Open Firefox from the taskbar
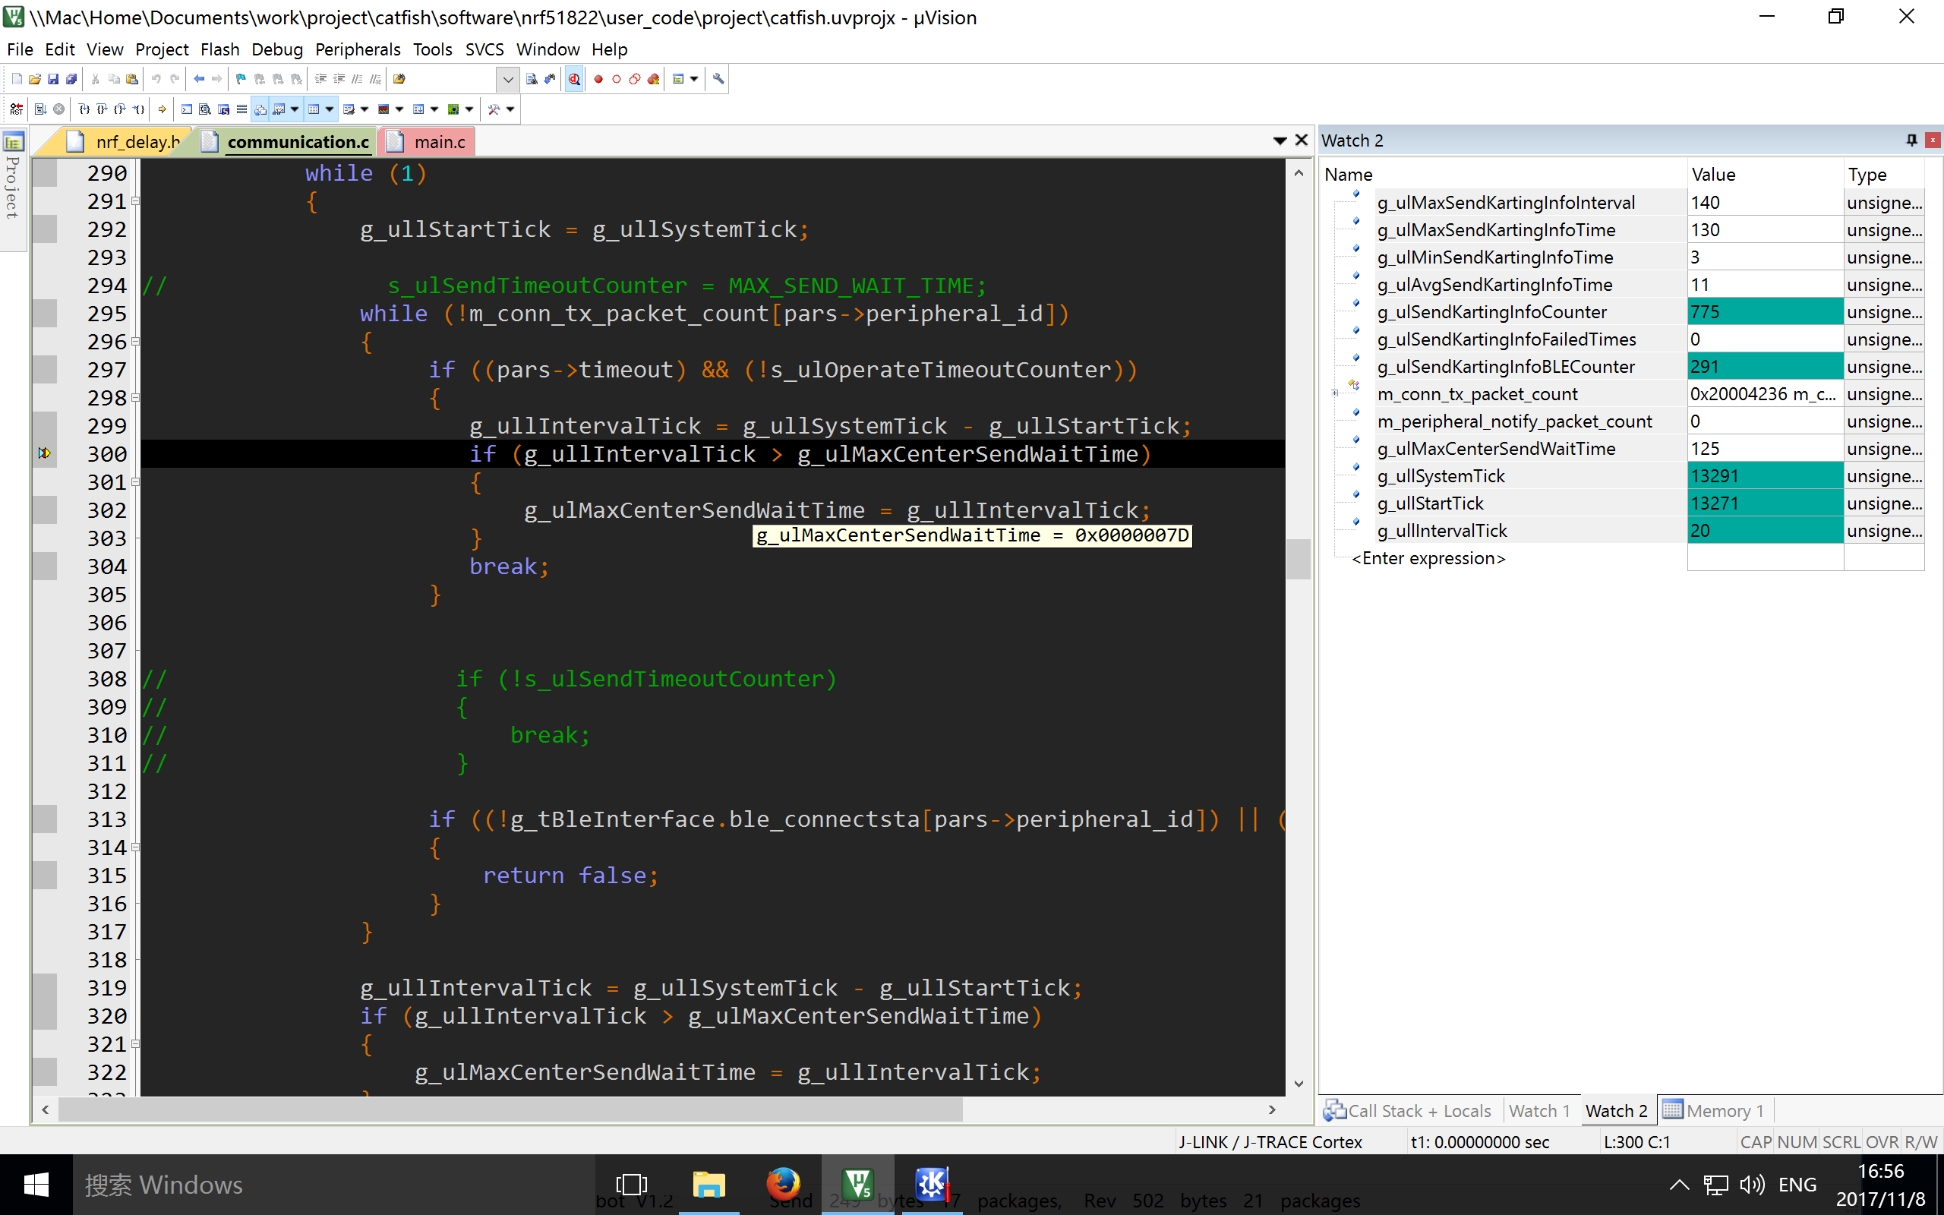The width and height of the screenshot is (1944, 1215). pos(782,1185)
